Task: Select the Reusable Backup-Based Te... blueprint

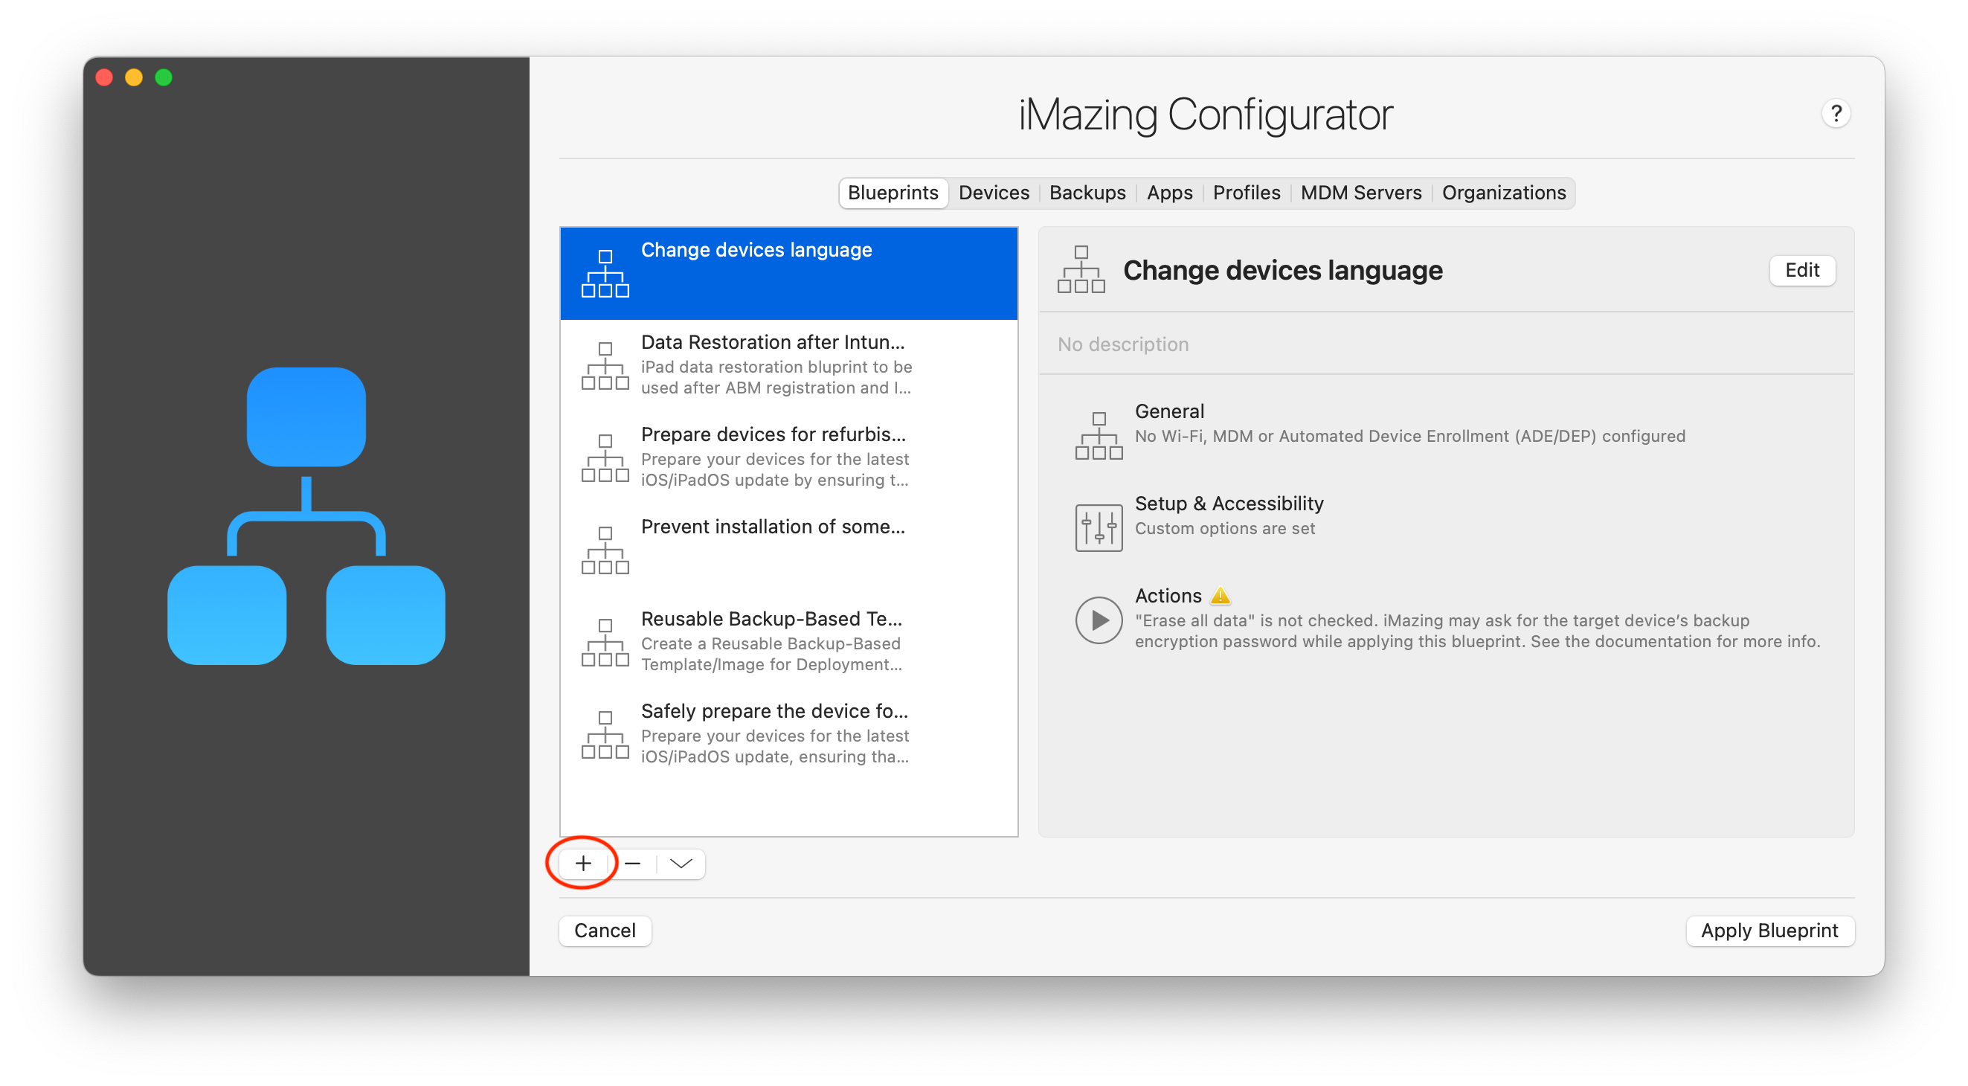Action: [x=788, y=642]
